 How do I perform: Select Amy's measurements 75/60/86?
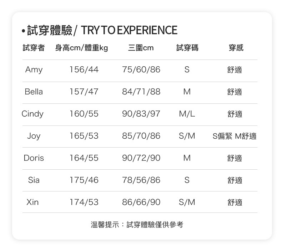click(141, 70)
